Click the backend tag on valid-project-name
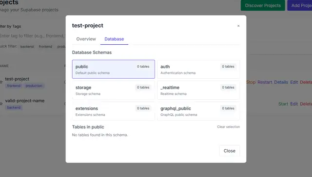This screenshot has width=312, height=177. [x=14, y=107]
